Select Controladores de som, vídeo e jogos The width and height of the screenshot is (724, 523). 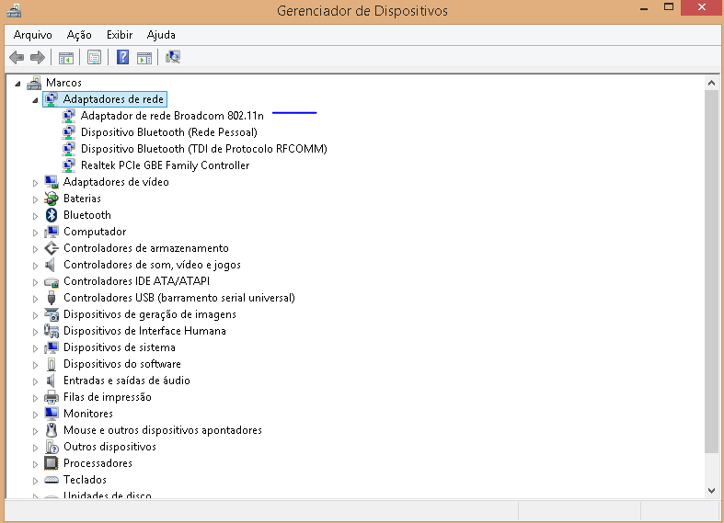click(x=152, y=265)
